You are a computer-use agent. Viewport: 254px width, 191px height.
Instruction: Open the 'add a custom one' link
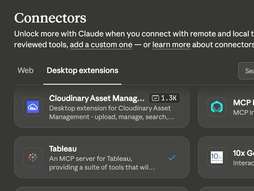(101, 44)
